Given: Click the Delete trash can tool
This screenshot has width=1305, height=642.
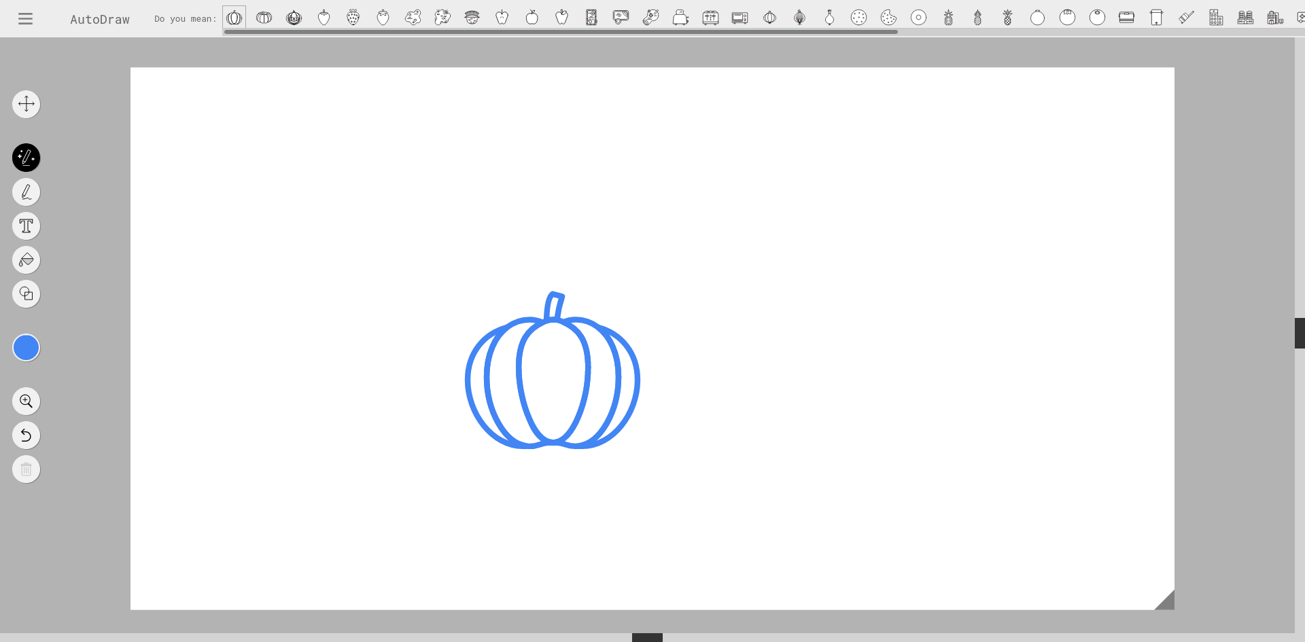Looking at the screenshot, I should coord(26,469).
